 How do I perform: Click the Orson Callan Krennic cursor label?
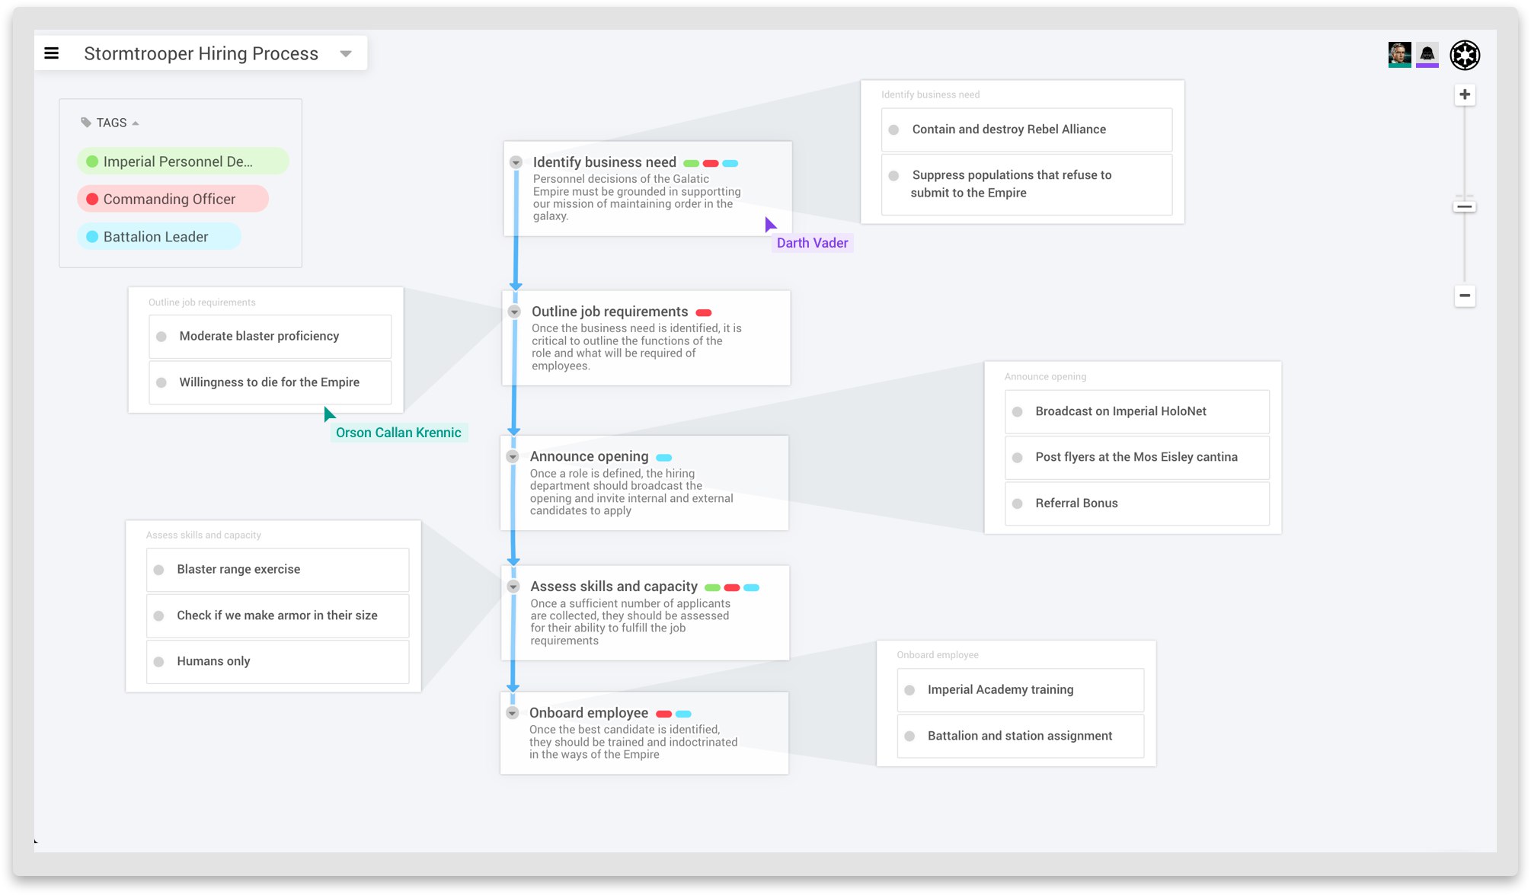coord(398,433)
